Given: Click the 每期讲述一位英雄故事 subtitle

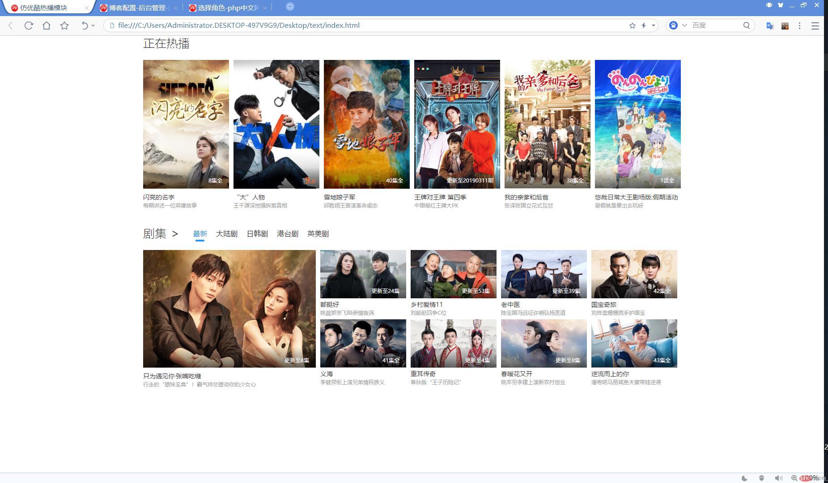Looking at the screenshot, I should tap(170, 206).
